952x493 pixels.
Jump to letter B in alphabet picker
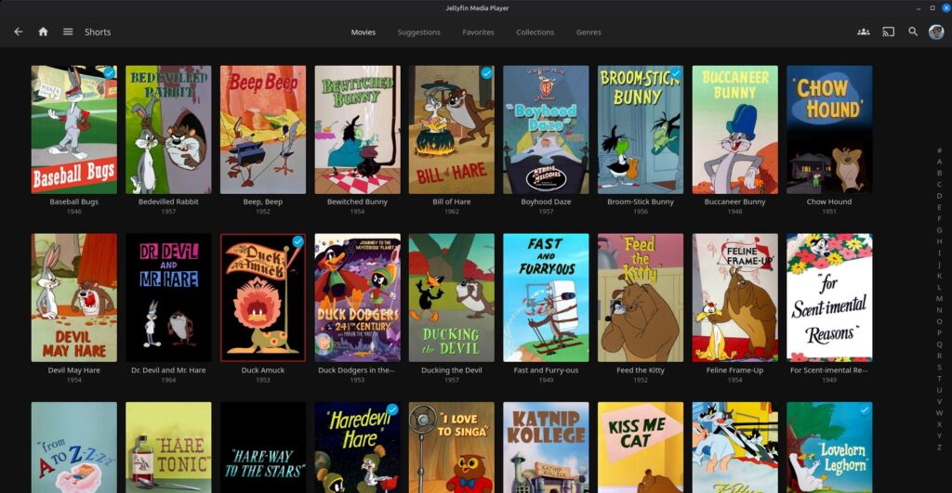click(x=939, y=173)
